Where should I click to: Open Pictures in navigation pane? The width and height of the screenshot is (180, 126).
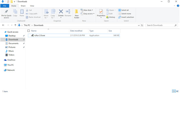12,47
